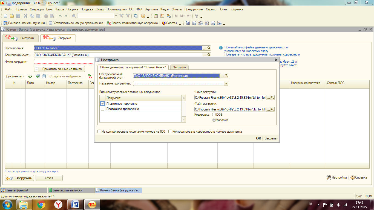Click the refresh icon in the documents toolbar

[30, 76]
